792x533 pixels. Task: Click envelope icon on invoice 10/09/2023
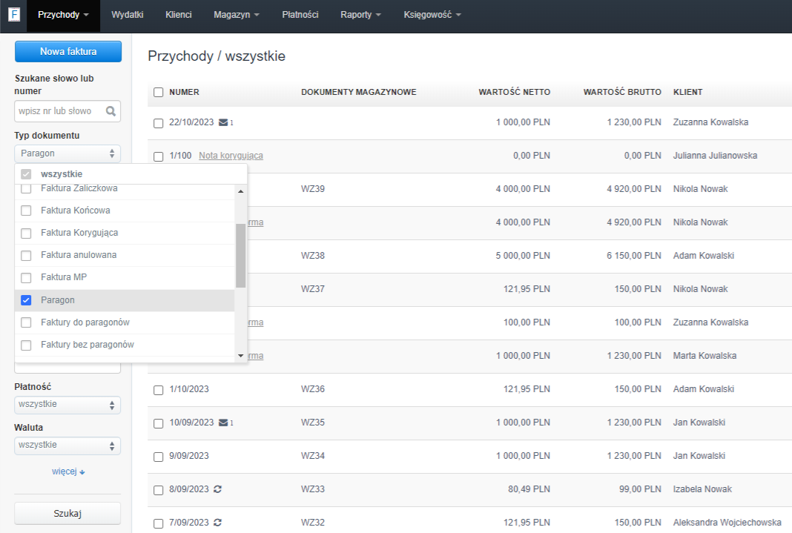(x=223, y=423)
